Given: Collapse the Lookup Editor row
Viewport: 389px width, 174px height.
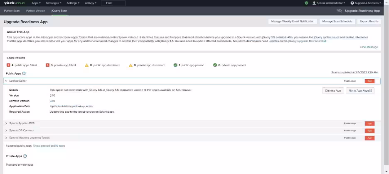Looking at the screenshot, I should pyautogui.click(x=6, y=81).
